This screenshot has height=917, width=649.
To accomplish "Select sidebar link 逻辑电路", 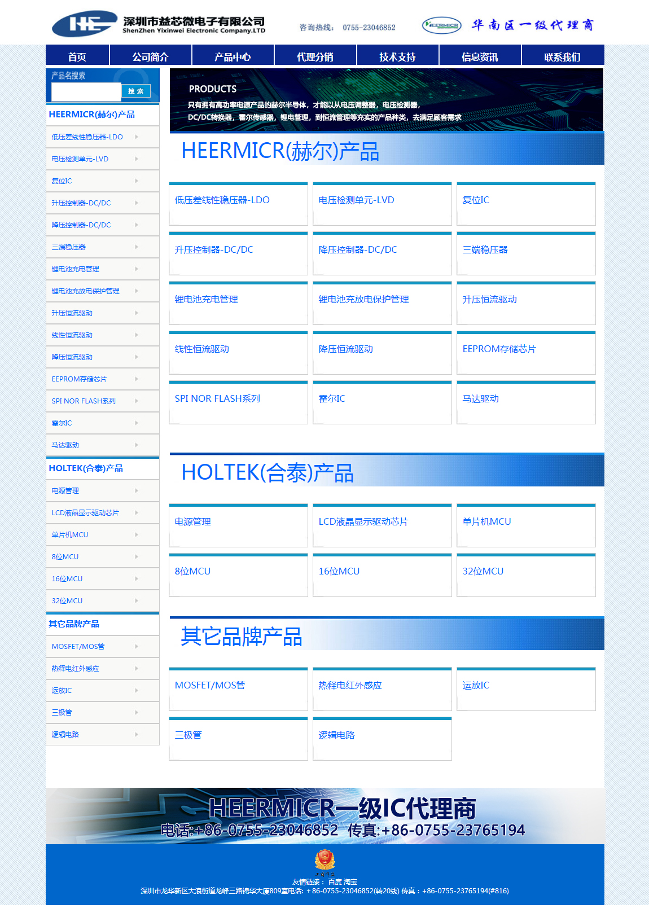I will pos(65,735).
